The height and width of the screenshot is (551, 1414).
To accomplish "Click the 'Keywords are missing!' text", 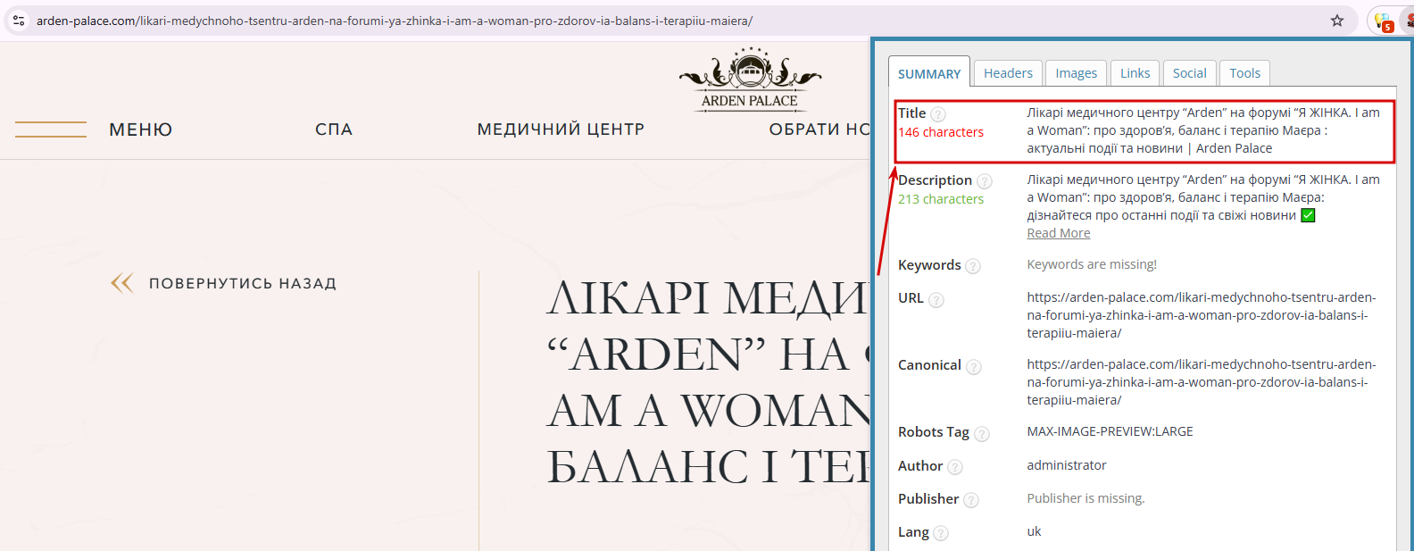I will [1092, 264].
